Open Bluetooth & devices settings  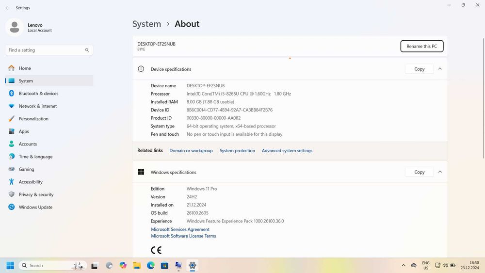click(49, 94)
